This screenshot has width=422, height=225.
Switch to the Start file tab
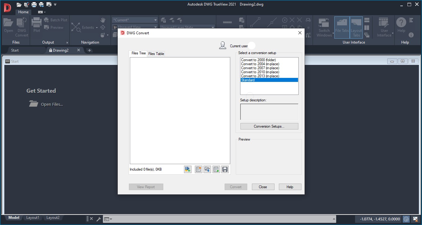(x=15, y=50)
